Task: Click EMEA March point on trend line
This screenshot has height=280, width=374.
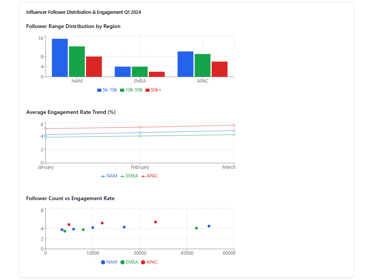Action: tap(234, 135)
